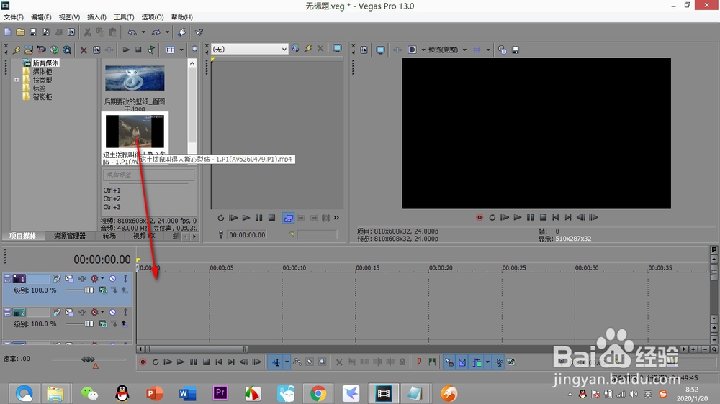Open the video preview effects (Video Output FX)
720x404 pixels.
[x=397, y=50]
